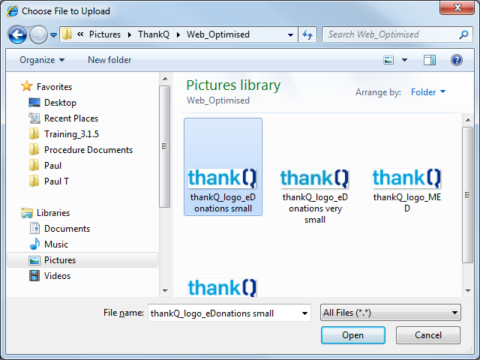480x360 pixels.
Task: Click the folder icon in address bar
Action: click(x=67, y=34)
